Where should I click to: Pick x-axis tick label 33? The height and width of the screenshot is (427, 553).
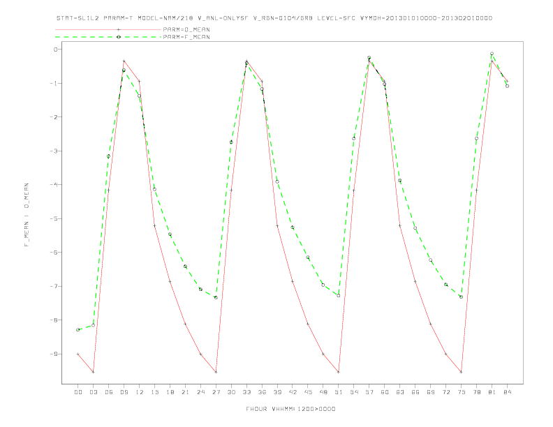(x=246, y=392)
